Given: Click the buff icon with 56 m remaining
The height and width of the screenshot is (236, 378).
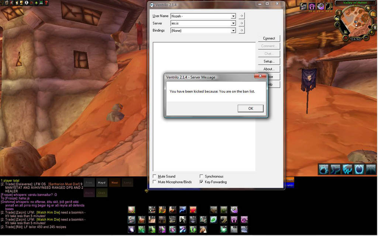Looking at the screenshot, I should coord(329,6).
